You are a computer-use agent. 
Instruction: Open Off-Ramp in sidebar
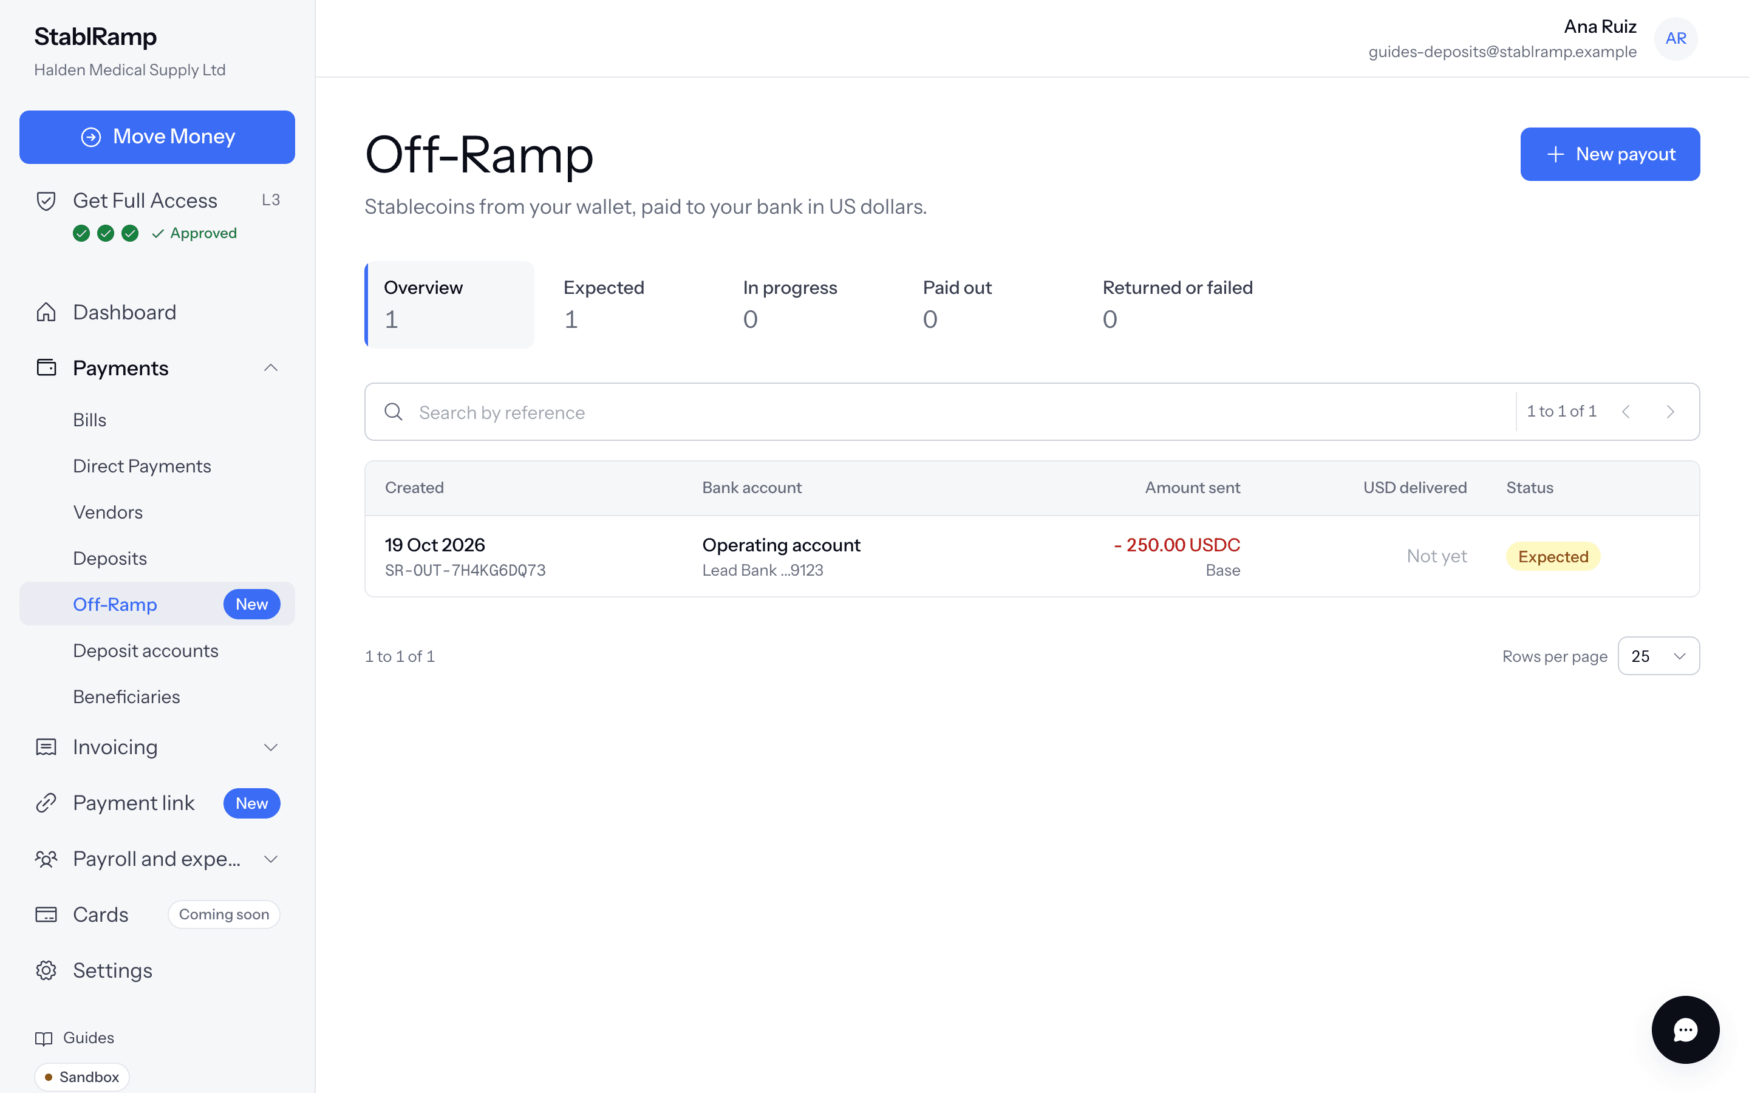pyautogui.click(x=157, y=604)
